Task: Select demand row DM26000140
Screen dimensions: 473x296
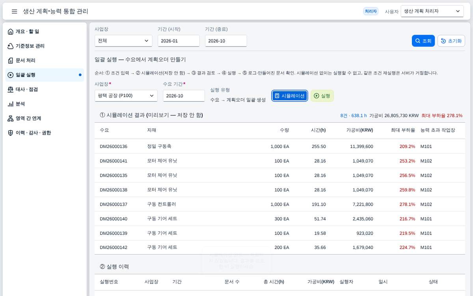Action: click(280, 219)
